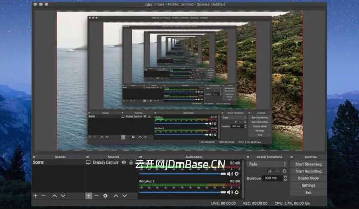Click the 'CPU: 3.7%, 60.00 fps' status entry
Screen dimensions: 359x209
(x=292, y=203)
